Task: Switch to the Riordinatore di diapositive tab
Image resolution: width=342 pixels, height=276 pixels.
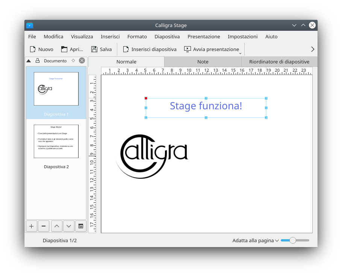Action: [x=279, y=62]
